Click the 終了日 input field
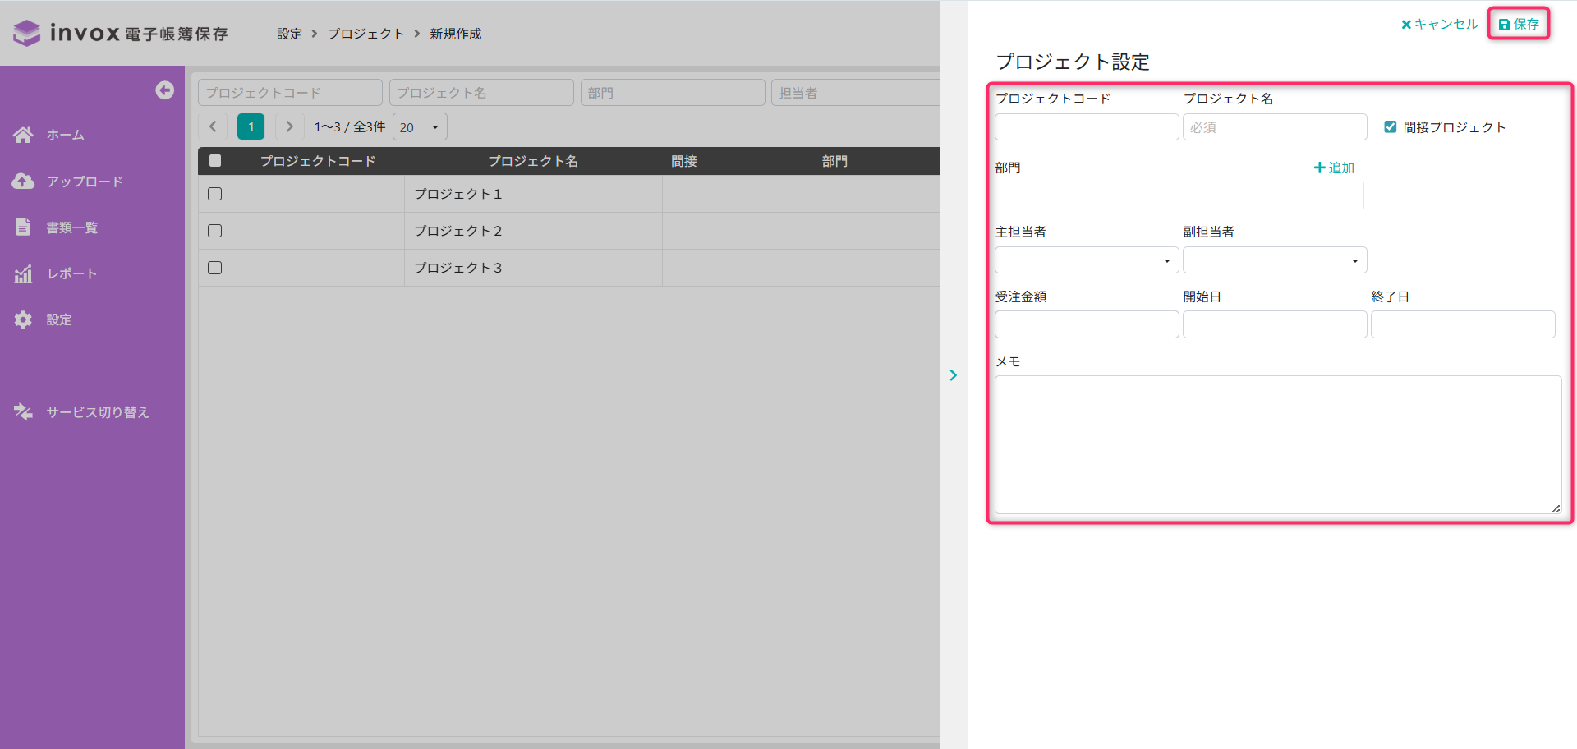 [x=1463, y=324]
